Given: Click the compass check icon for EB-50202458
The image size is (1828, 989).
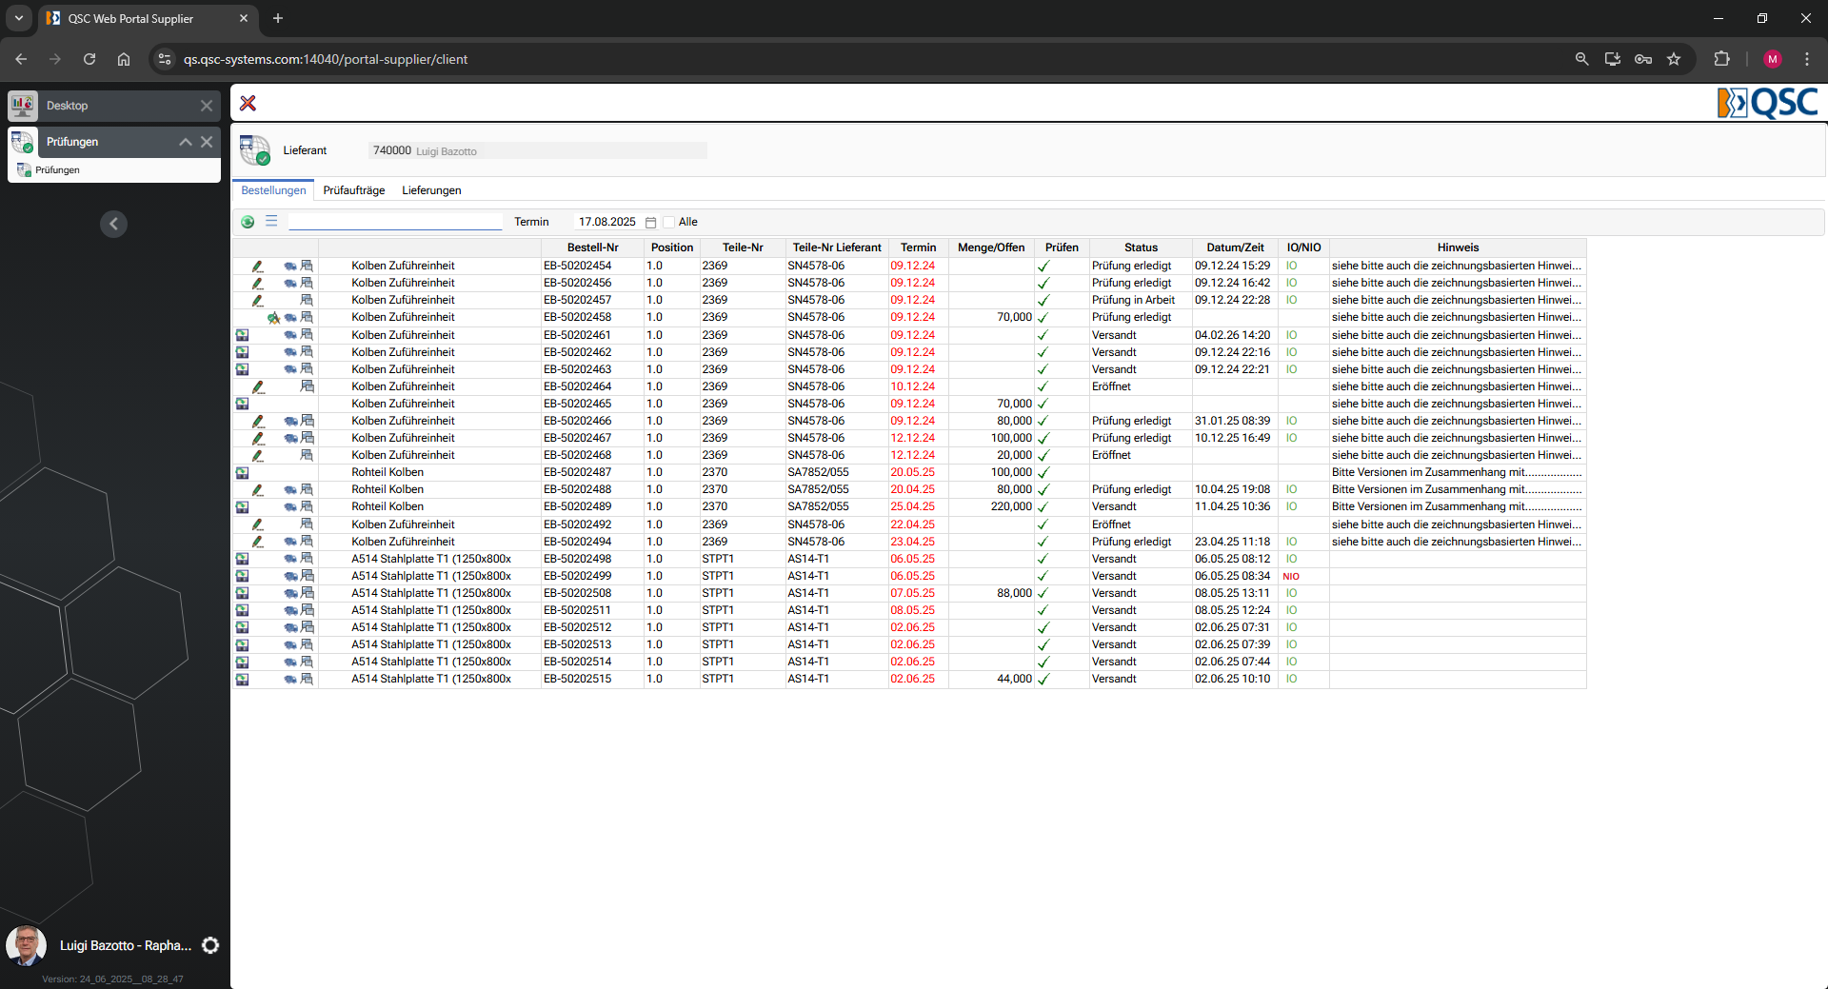Looking at the screenshot, I should [x=274, y=318].
